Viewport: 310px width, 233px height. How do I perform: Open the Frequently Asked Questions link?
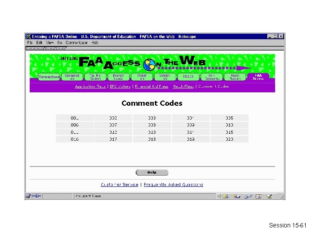click(174, 185)
